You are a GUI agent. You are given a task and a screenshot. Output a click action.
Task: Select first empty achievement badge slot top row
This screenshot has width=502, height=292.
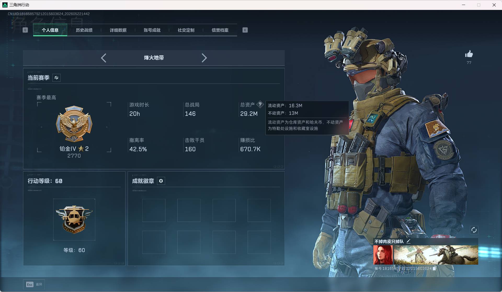click(154, 210)
